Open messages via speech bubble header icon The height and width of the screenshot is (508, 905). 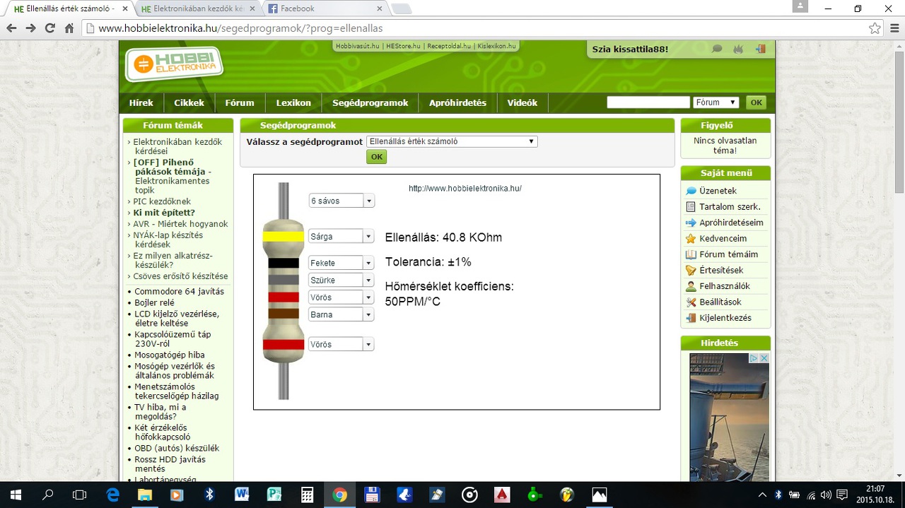[717, 49]
